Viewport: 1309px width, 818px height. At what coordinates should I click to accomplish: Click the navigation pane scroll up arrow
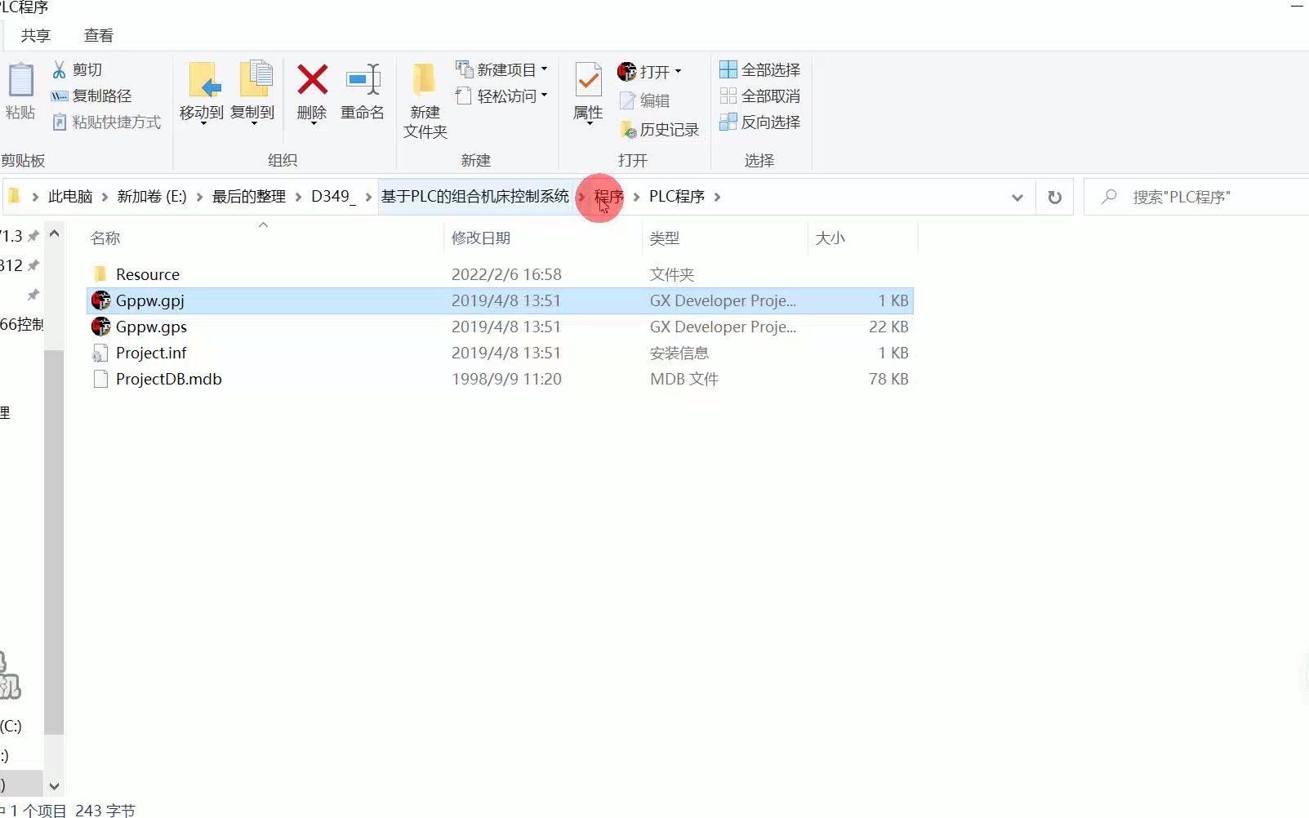pyautogui.click(x=54, y=234)
